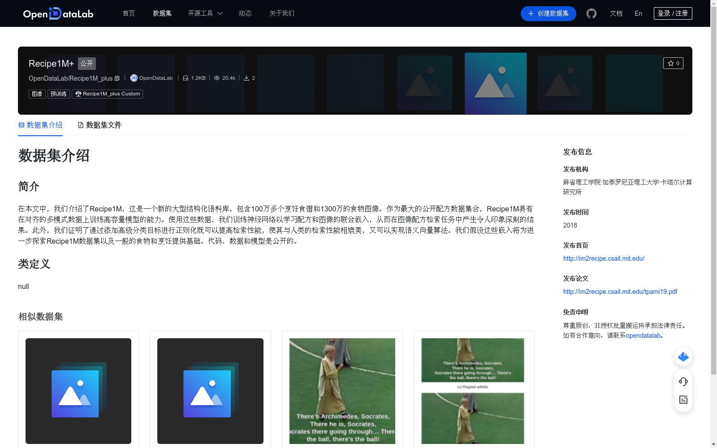Open the feedback form floating icon

[683, 400]
